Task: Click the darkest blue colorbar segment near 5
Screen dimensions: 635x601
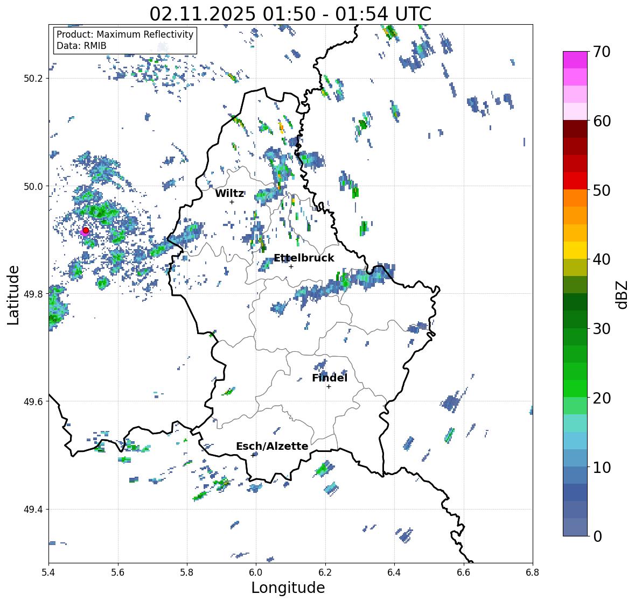Action: (575, 493)
